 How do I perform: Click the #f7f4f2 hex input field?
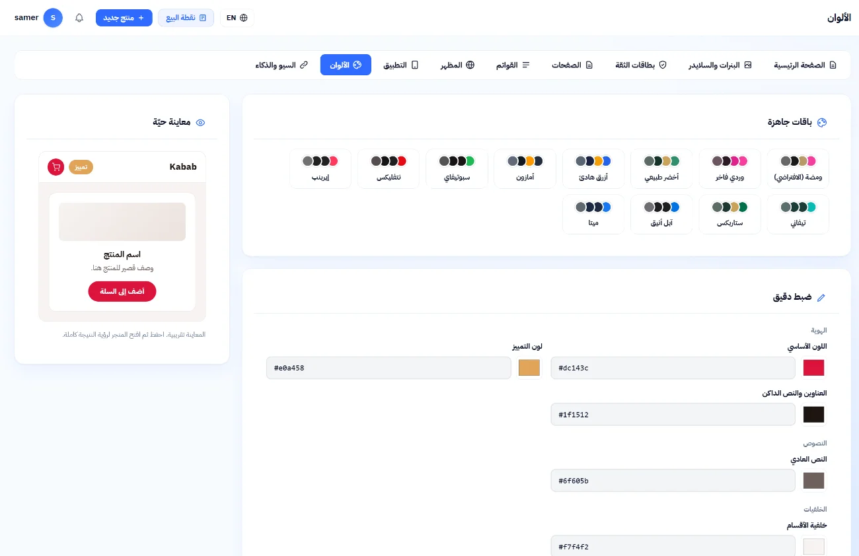[673, 546]
